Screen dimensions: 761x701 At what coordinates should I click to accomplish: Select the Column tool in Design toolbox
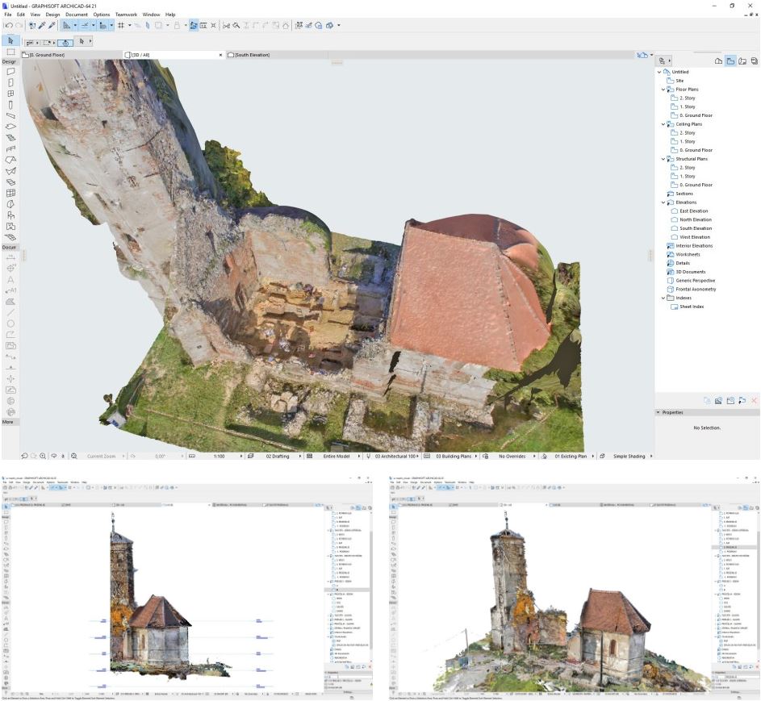click(10, 105)
